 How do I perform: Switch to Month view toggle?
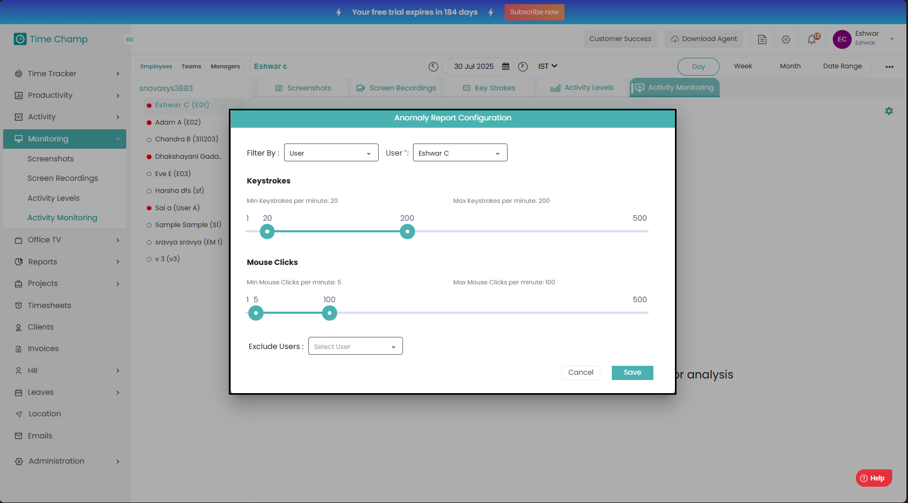click(x=790, y=66)
